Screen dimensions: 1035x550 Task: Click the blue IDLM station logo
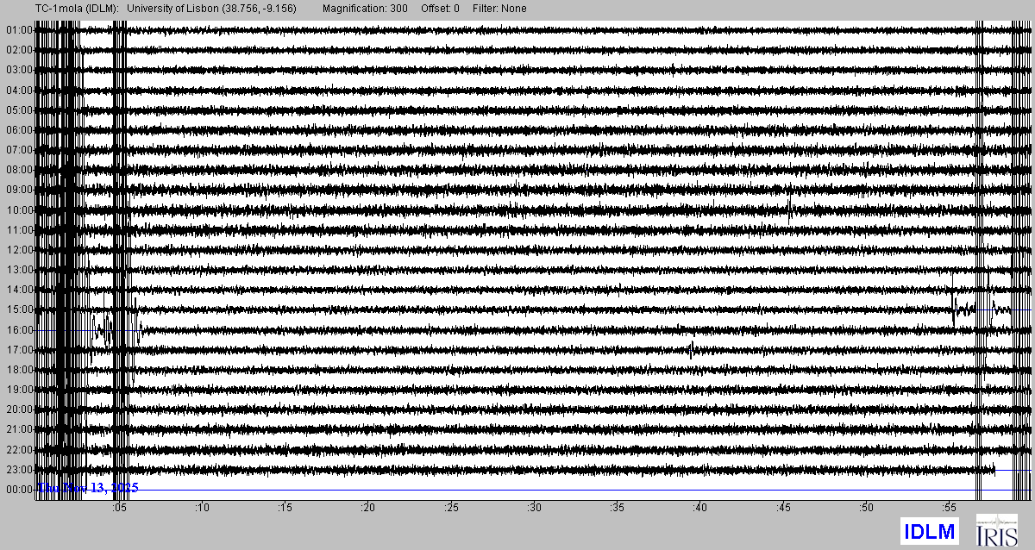coord(928,531)
